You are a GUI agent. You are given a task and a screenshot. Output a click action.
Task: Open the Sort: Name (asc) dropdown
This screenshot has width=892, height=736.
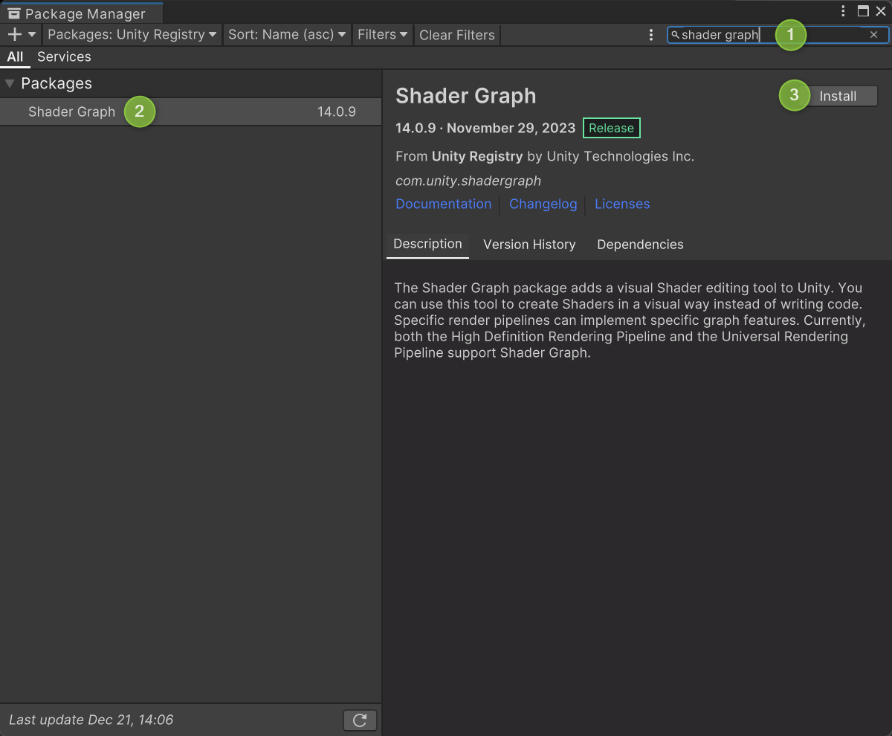[286, 34]
